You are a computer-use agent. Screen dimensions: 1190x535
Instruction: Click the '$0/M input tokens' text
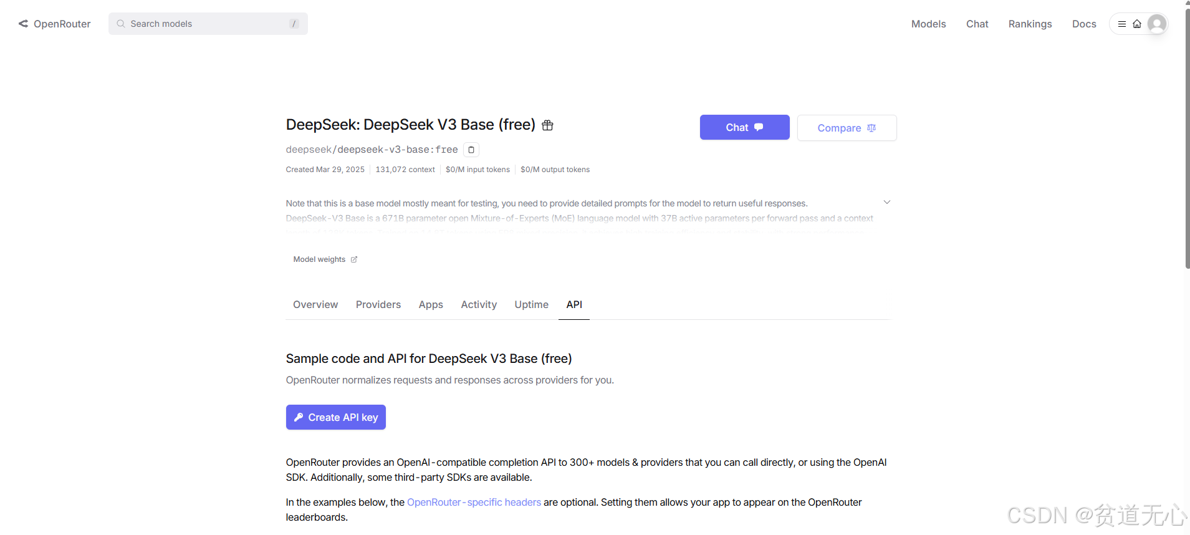pyautogui.click(x=477, y=170)
